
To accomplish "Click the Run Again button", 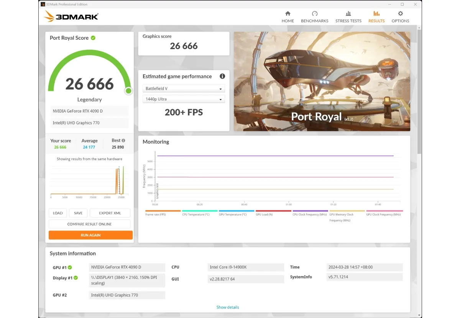I will (x=90, y=235).
